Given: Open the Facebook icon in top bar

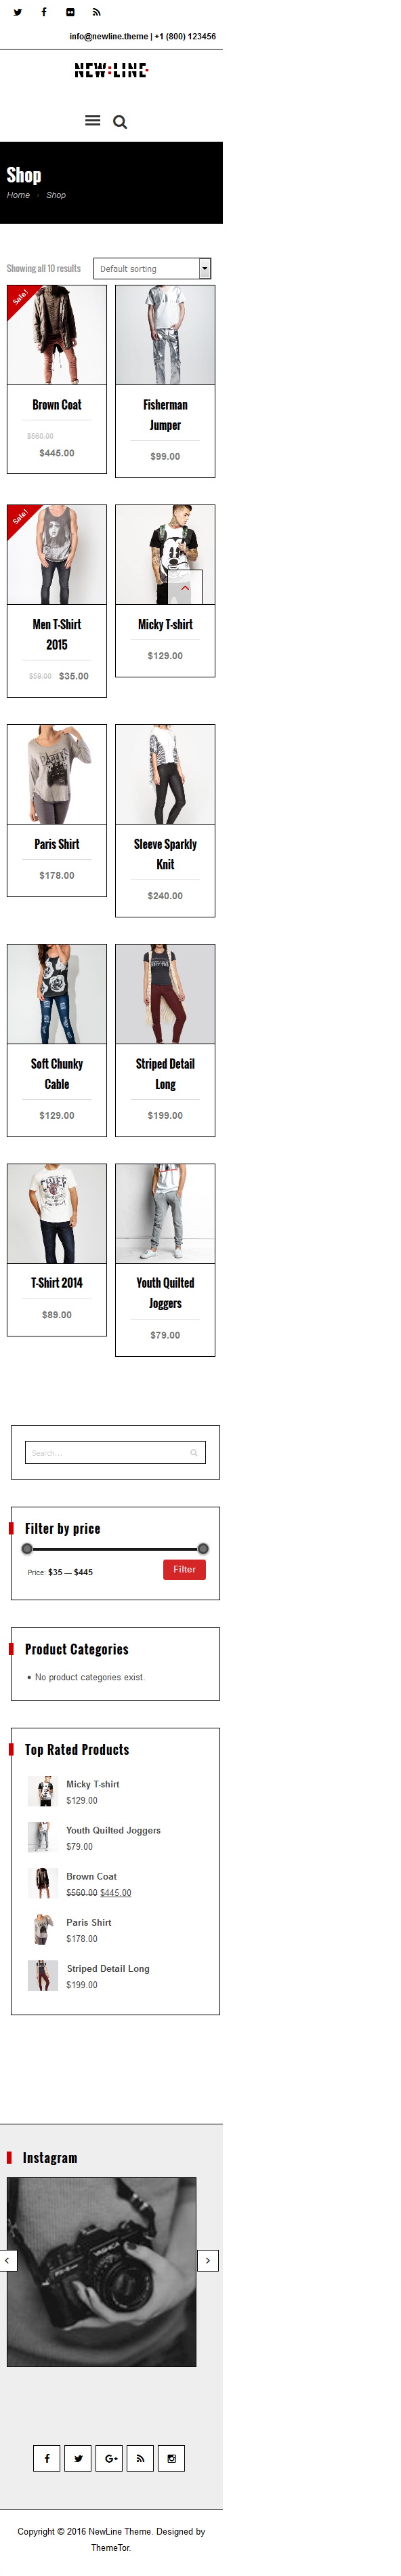Looking at the screenshot, I should (43, 12).
